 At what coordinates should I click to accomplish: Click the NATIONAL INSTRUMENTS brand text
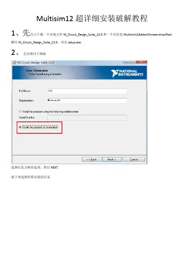click(x=131, y=73)
